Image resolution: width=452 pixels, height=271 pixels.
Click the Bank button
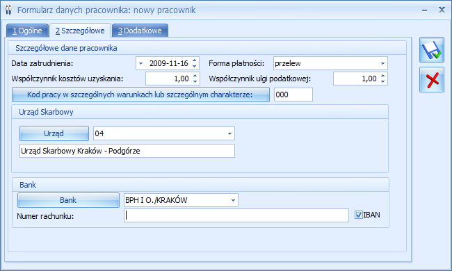68,200
